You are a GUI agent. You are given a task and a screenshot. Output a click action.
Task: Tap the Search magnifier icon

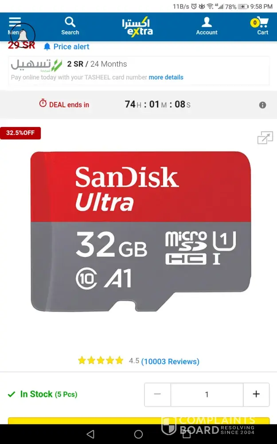[70, 22]
